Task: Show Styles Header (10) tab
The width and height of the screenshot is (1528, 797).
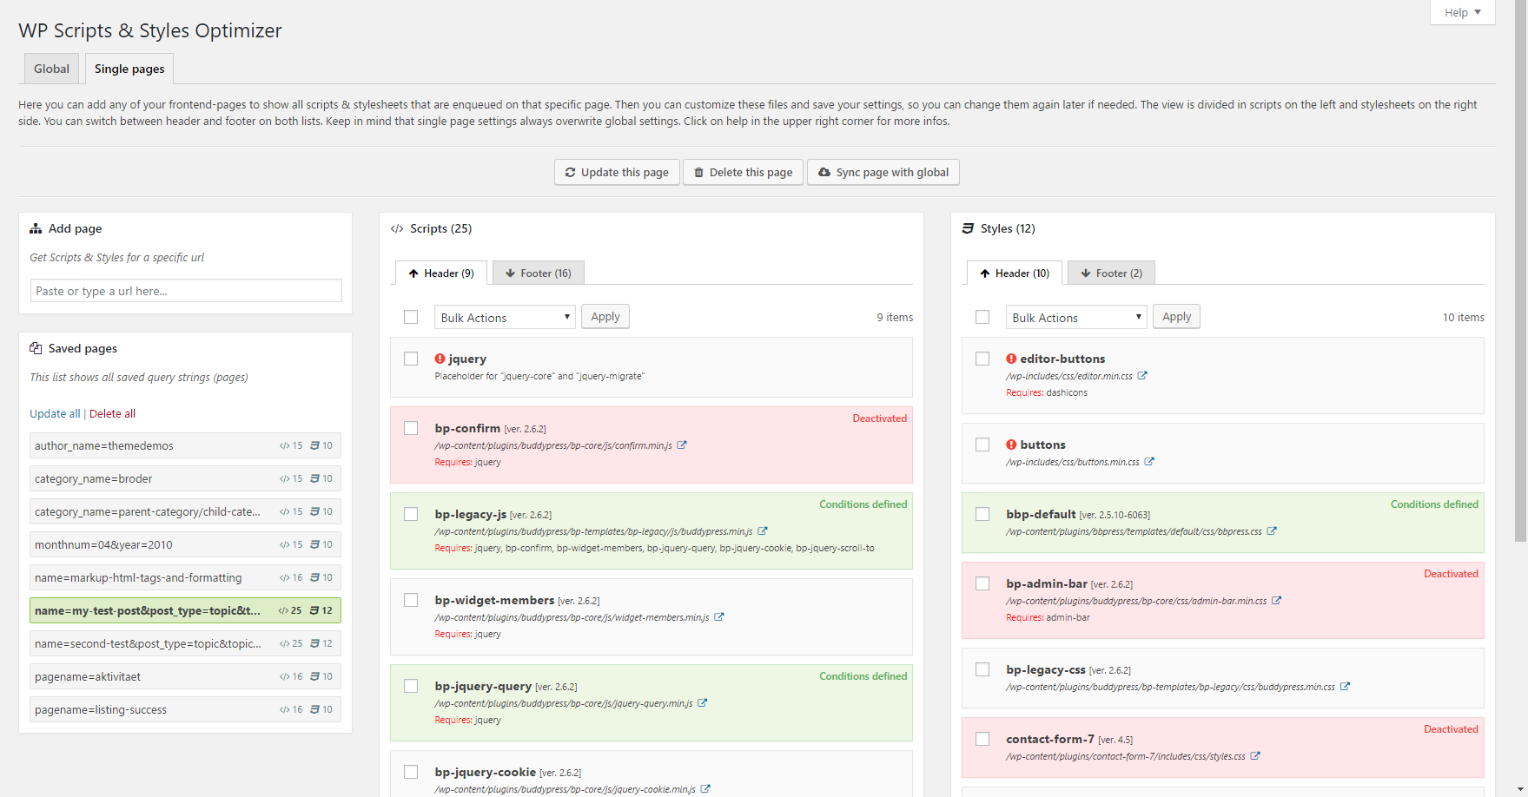Action: (x=1015, y=273)
